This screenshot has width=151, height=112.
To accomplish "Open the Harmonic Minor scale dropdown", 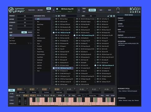I will (93, 96).
